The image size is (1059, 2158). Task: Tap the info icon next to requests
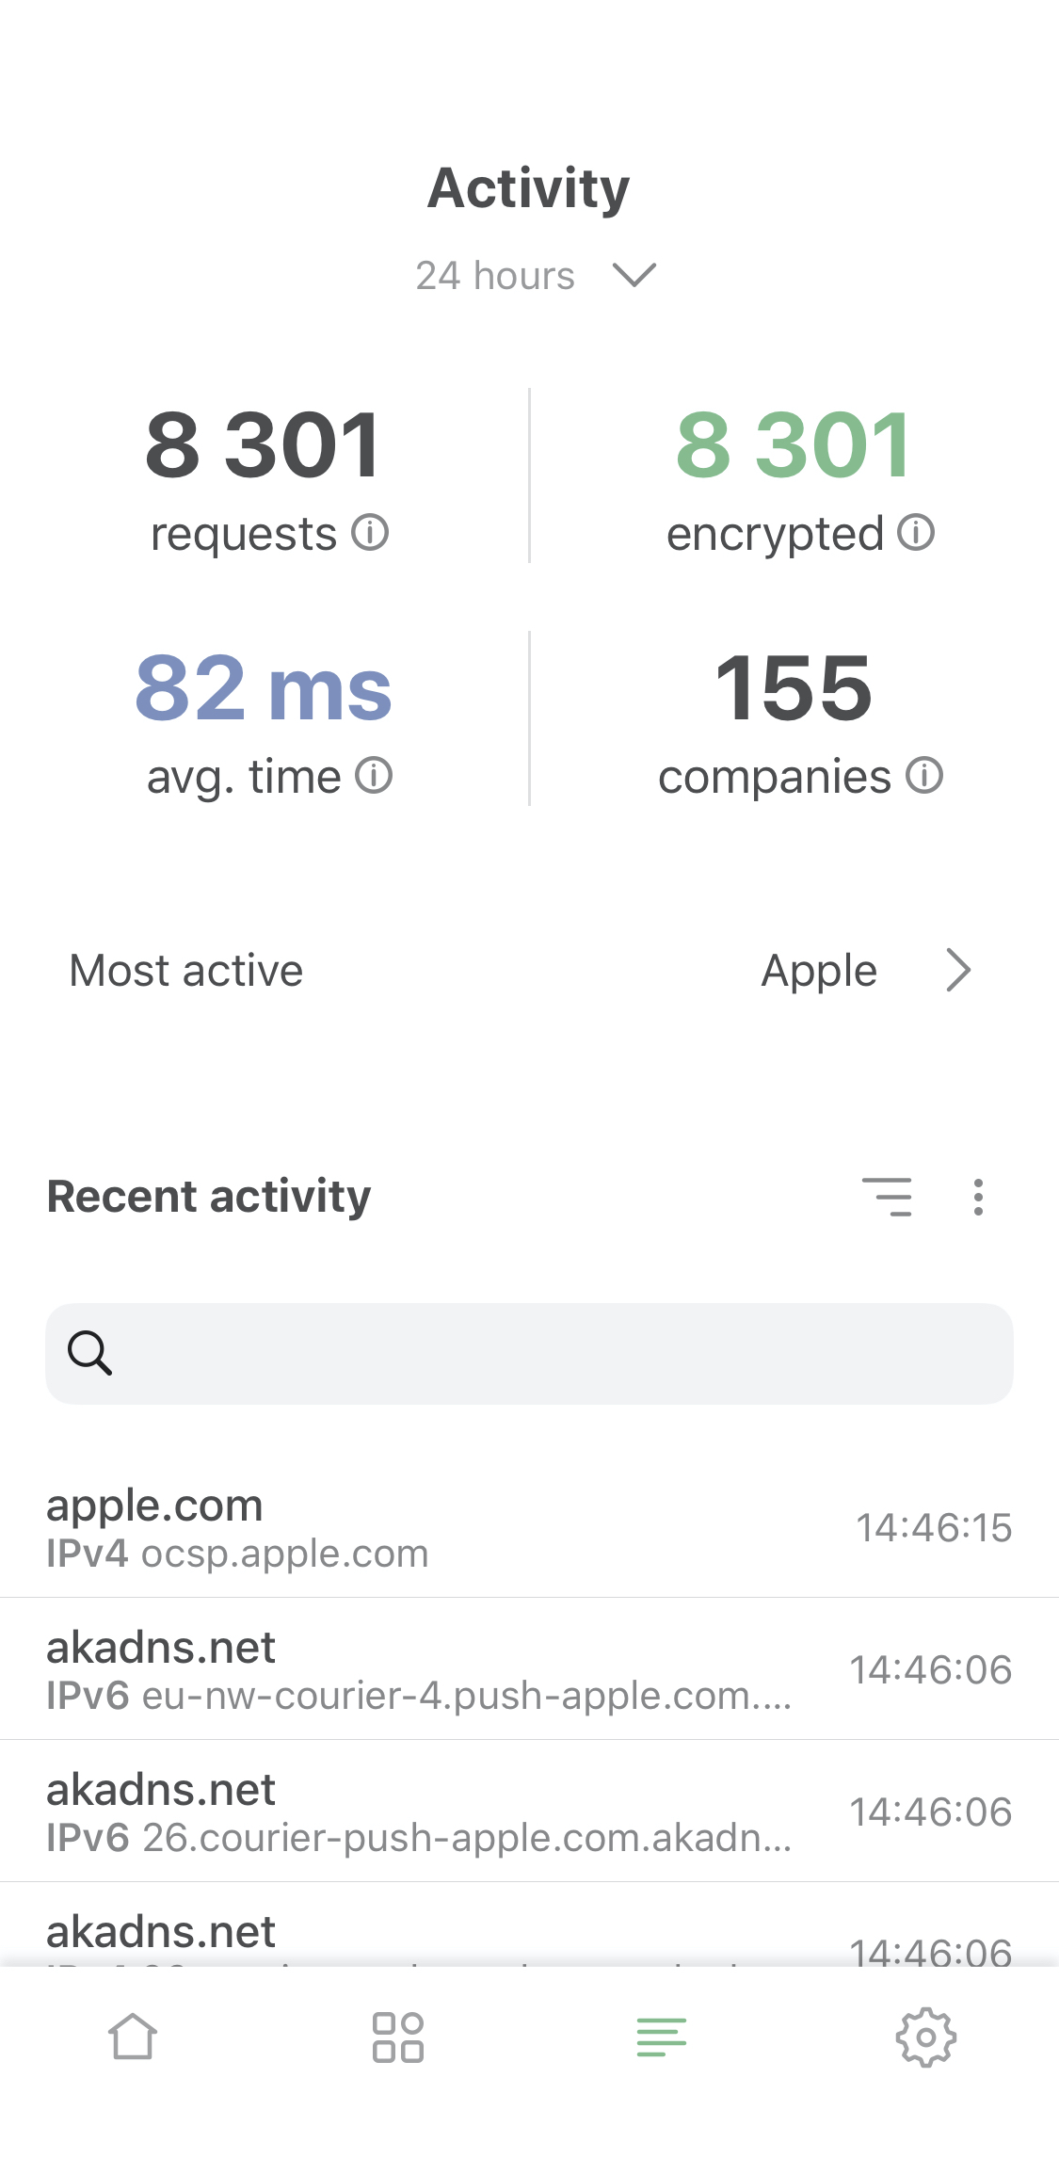(370, 533)
